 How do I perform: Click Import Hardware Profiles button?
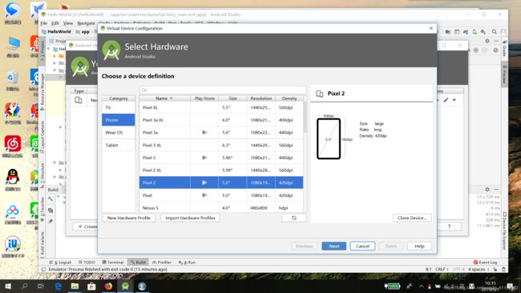[x=190, y=218]
